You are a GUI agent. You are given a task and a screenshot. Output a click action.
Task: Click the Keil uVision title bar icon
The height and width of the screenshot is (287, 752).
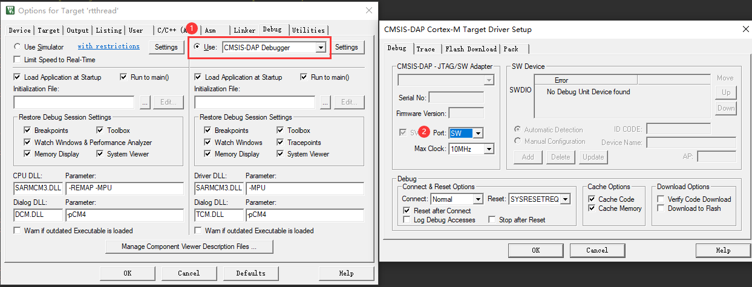click(x=10, y=10)
